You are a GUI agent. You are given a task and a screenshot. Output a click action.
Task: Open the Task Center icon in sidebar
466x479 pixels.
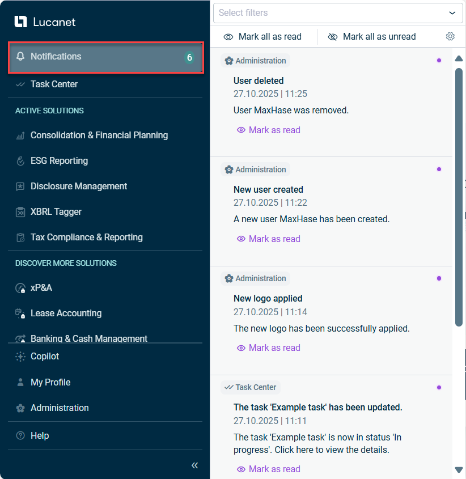(x=20, y=84)
